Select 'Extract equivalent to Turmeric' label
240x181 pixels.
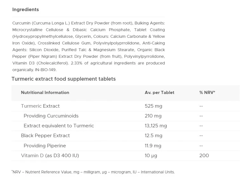pyautogui.click(x=59, y=126)
